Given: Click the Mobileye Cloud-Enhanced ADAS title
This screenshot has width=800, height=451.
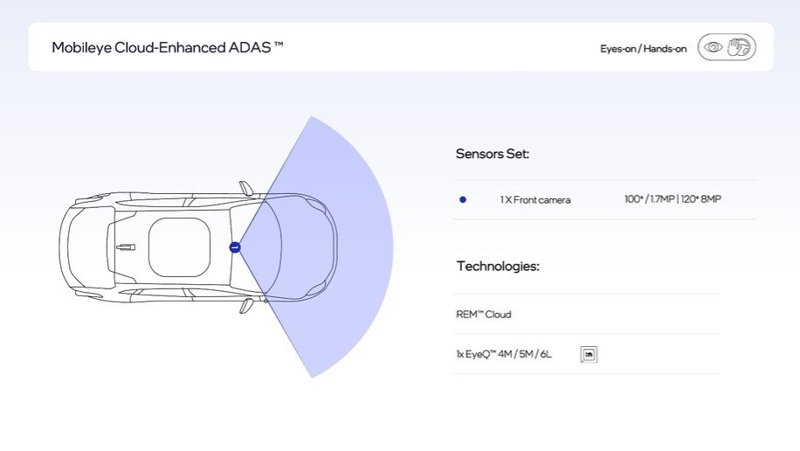Looking at the screenshot, I should point(168,47).
